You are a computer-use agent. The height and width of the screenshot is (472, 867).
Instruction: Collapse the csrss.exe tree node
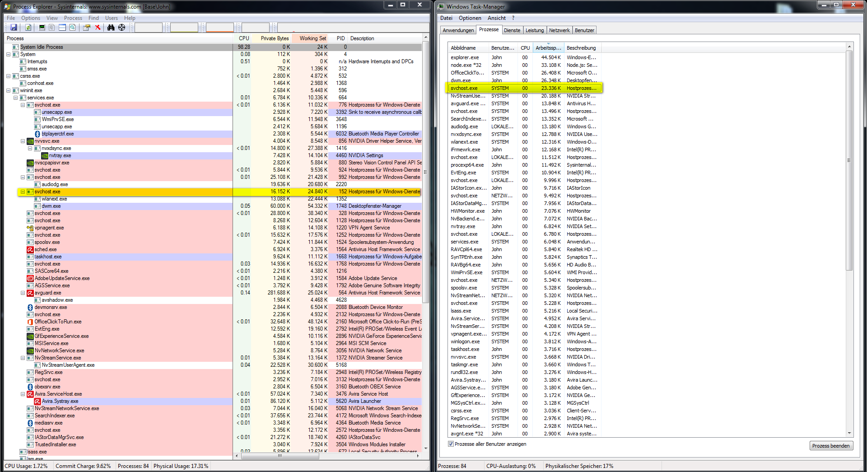click(8, 76)
